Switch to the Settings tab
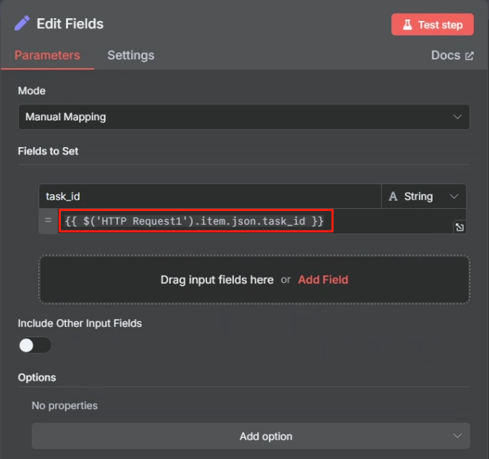Image resolution: width=489 pixels, height=459 pixels. coord(131,55)
